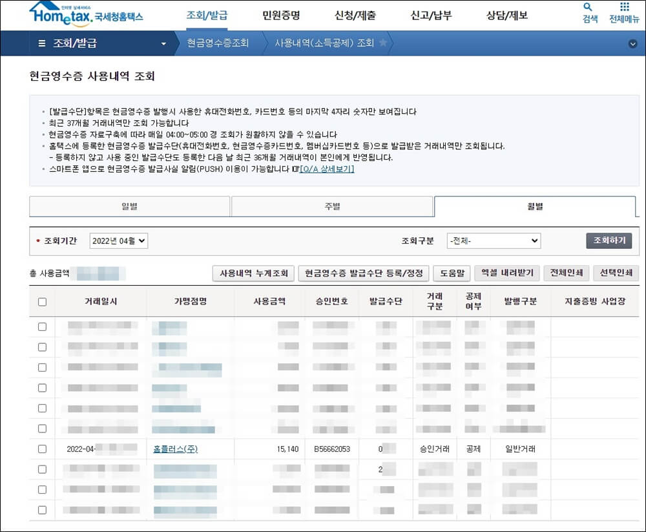Viewport: 646px width, 532px height.
Task: Check the checkbox on the 홈플러스(주) row
Action: [x=41, y=449]
